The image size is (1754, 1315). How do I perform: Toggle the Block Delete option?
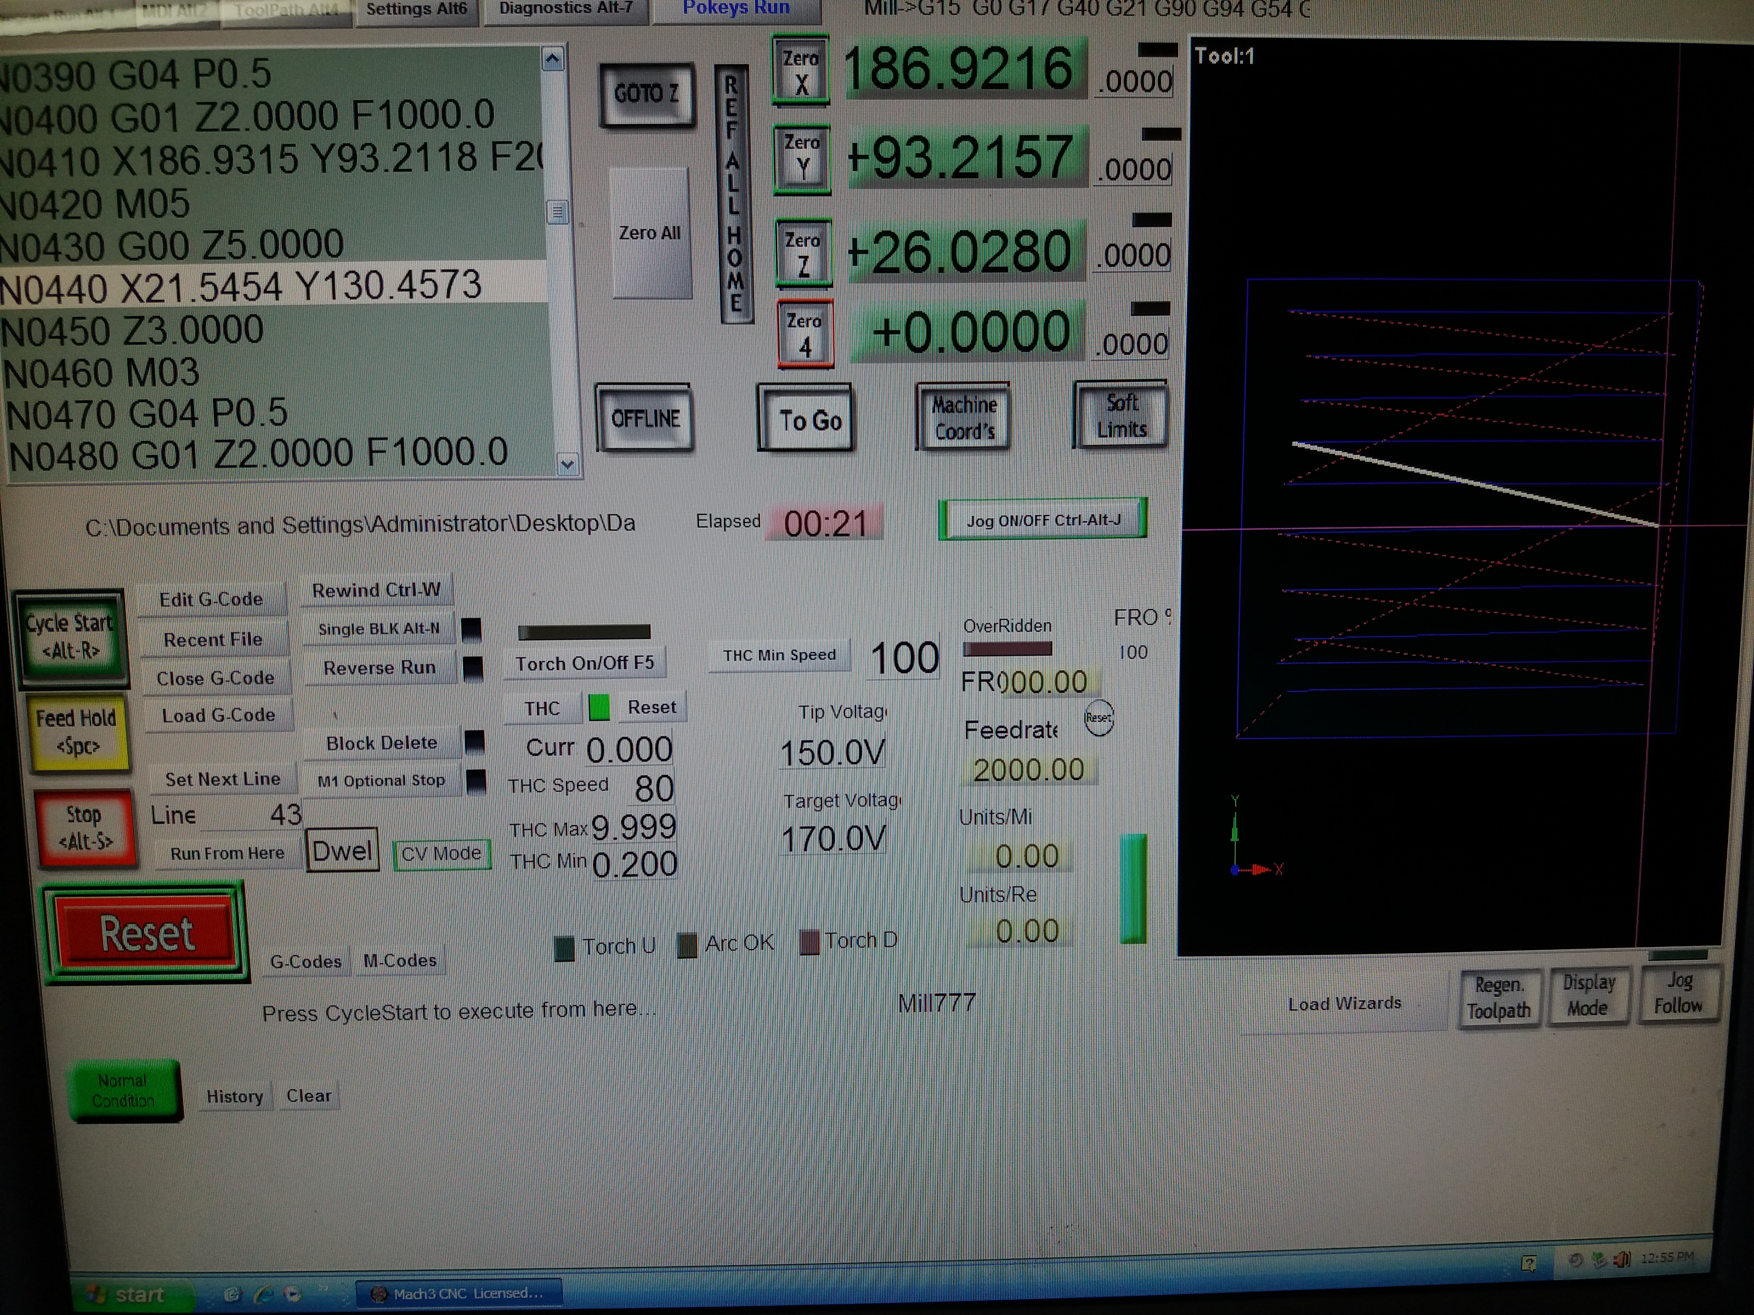382,743
